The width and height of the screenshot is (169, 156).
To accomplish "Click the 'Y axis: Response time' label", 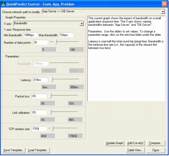I will (x=17, y=30).
